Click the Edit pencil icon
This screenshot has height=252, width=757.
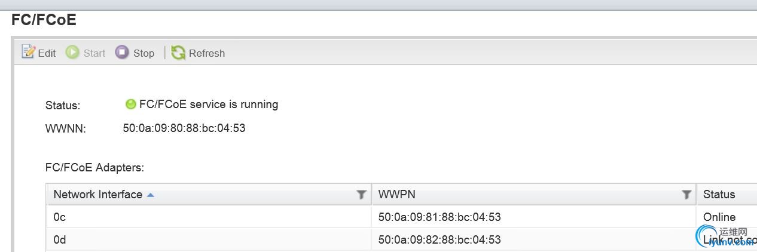28,52
